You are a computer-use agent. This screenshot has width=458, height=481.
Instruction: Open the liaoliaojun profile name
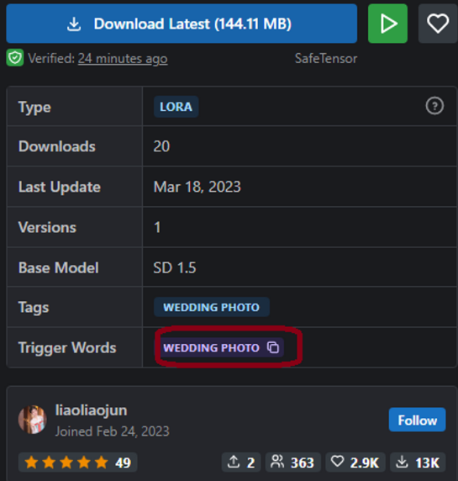tap(91, 410)
